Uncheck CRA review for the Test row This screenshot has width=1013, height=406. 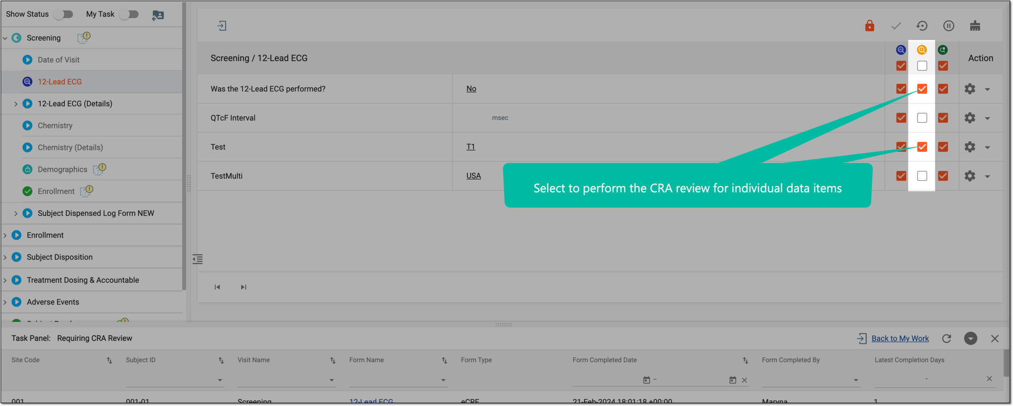pyautogui.click(x=922, y=147)
